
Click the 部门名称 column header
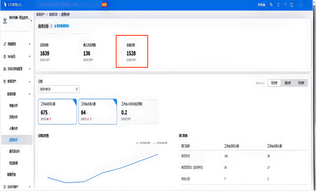(x=185, y=146)
